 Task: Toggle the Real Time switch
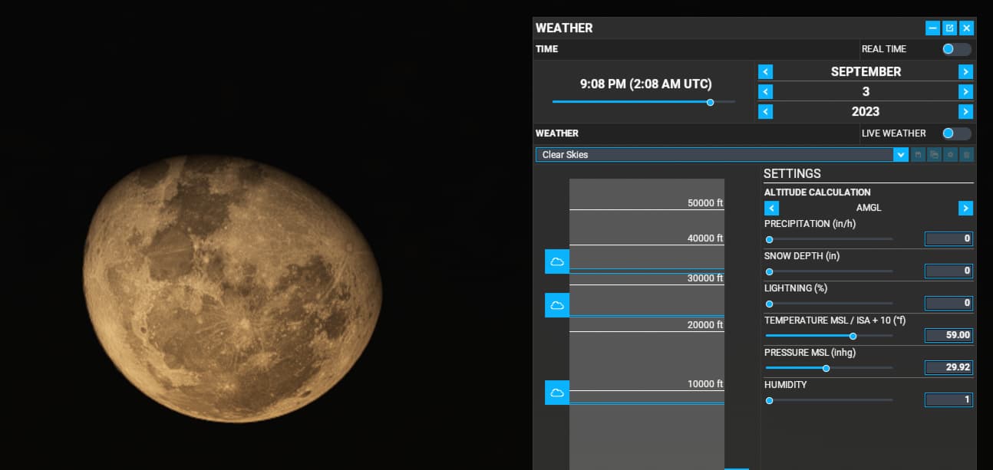[x=956, y=49]
